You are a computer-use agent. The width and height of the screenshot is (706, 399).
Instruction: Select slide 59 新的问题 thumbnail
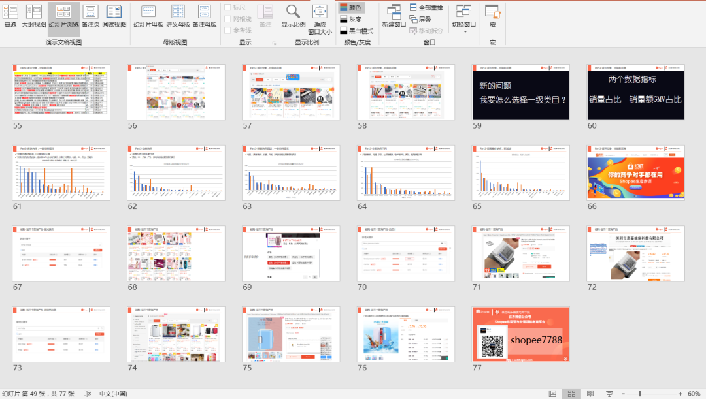click(x=520, y=92)
